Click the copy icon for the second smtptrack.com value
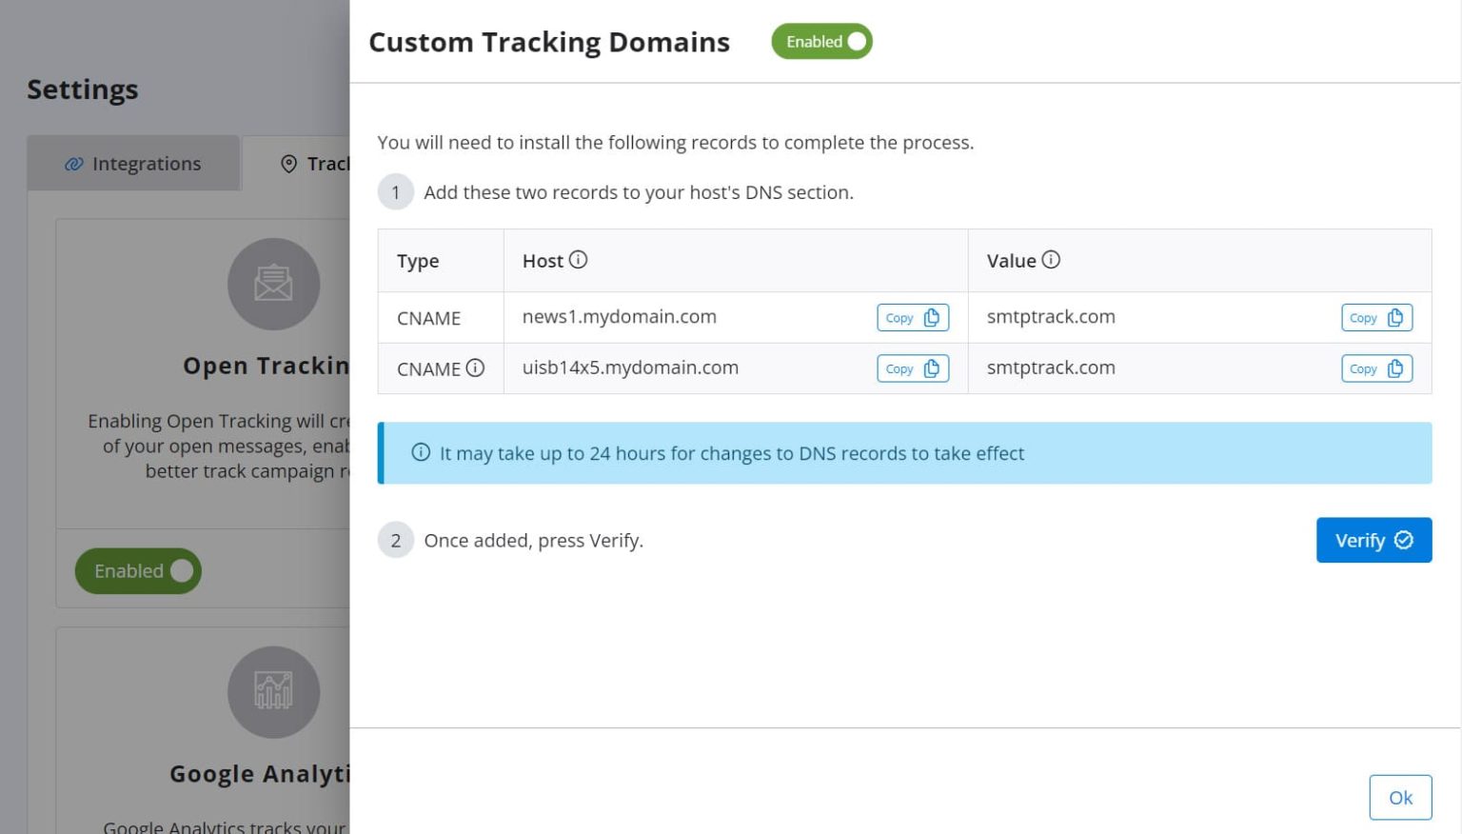1462x834 pixels. click(x=1395, y=368)
